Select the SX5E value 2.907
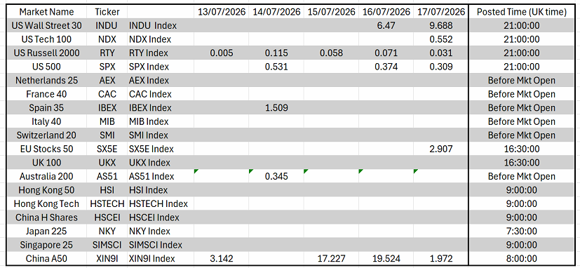580x268 pixels. (x=441, y=149)
